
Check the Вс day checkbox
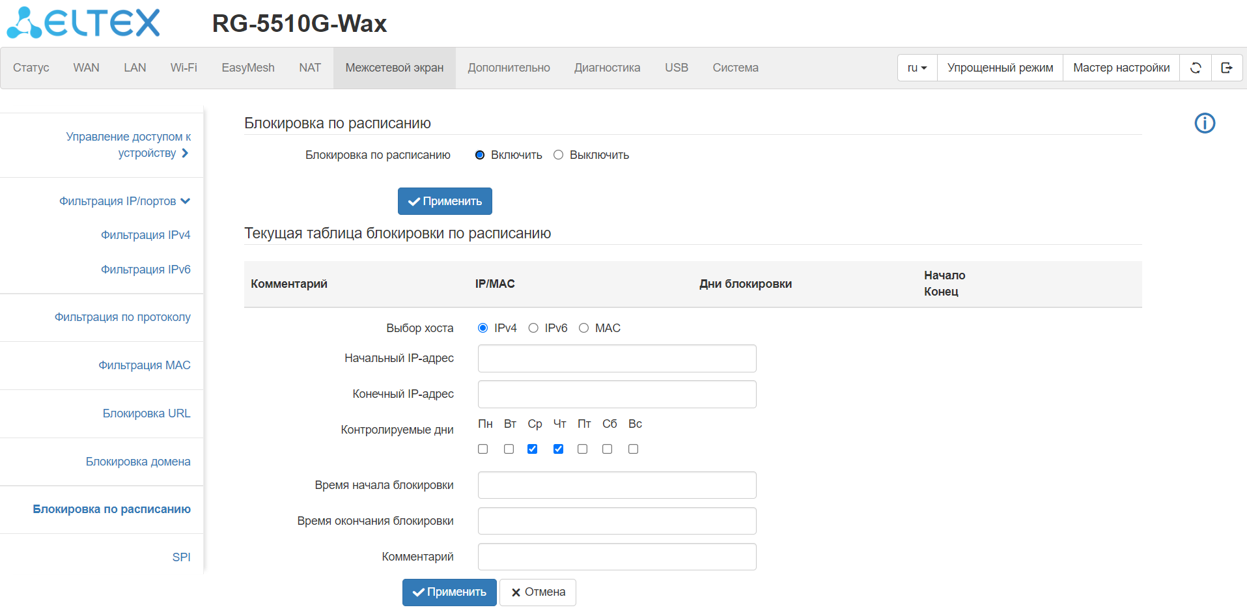point(633,449)
